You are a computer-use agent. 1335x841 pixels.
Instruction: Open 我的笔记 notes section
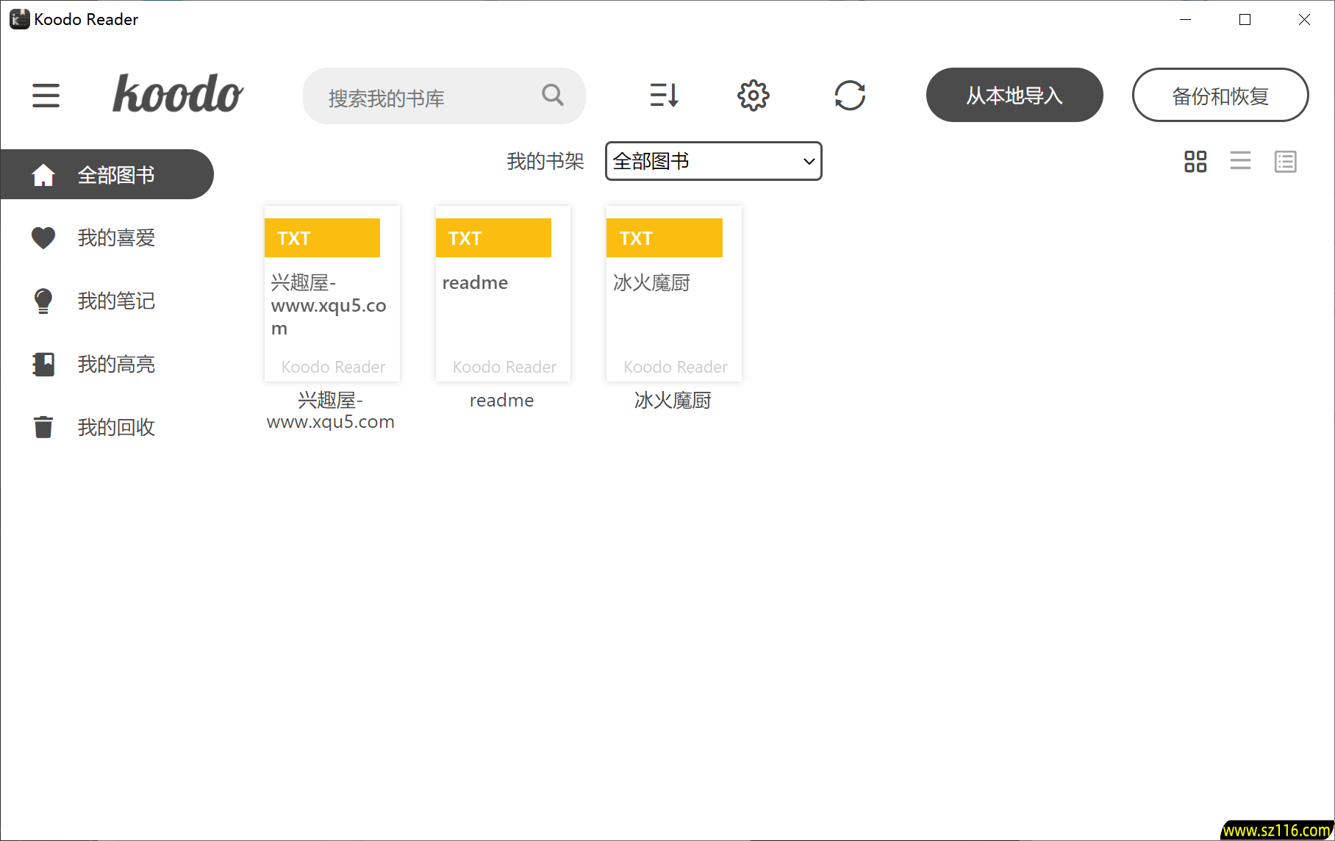(x=115, y=301)
